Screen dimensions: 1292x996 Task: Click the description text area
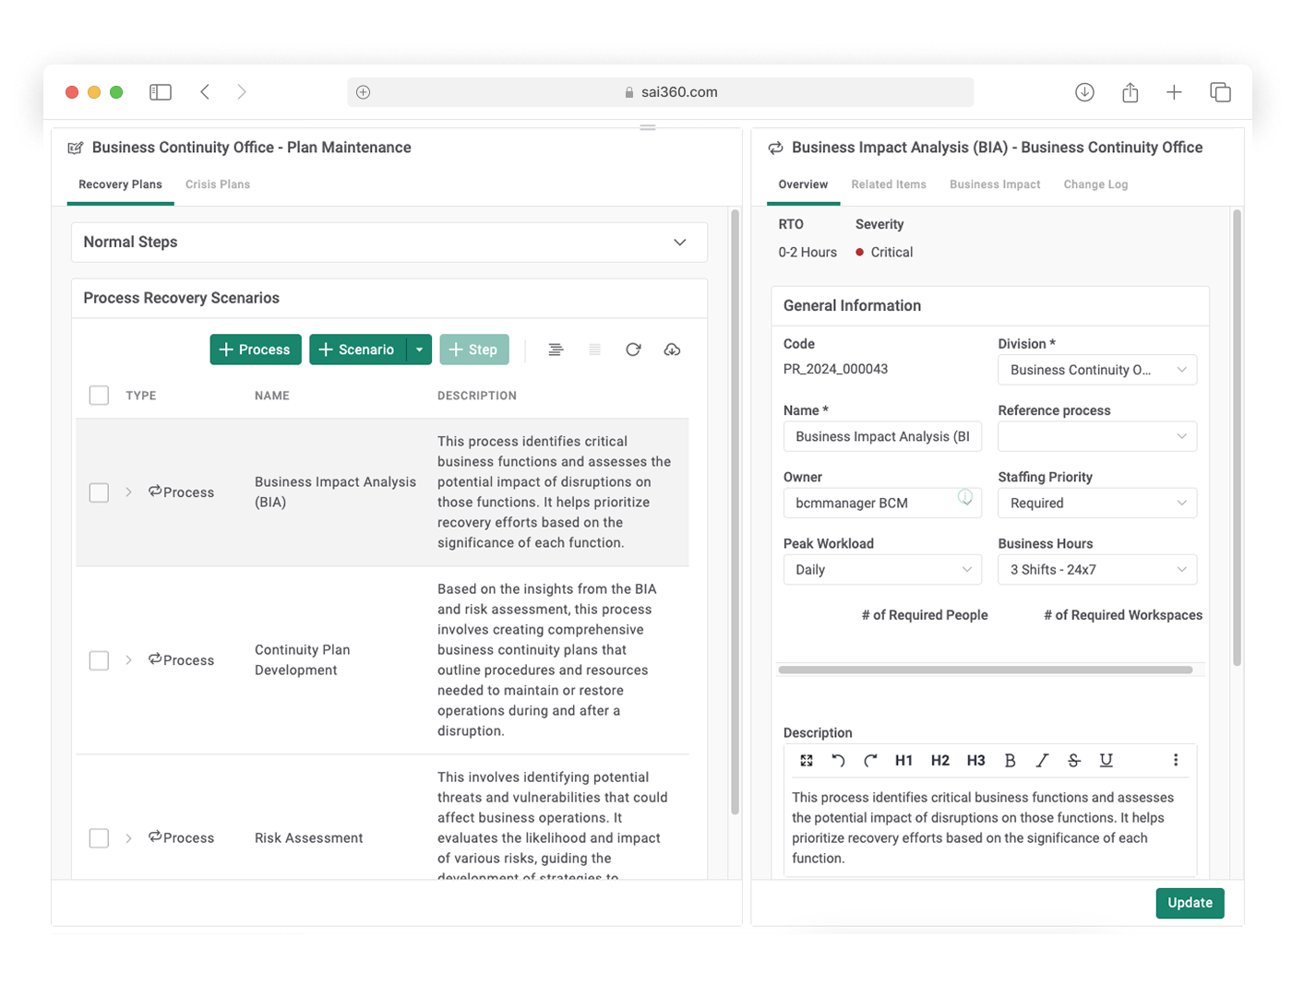(x=989, y=828)
